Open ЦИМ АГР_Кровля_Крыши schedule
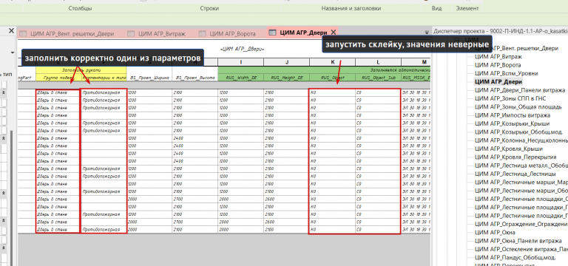The height and width of the screenshot is (266, 568). [x=509, y=149]
